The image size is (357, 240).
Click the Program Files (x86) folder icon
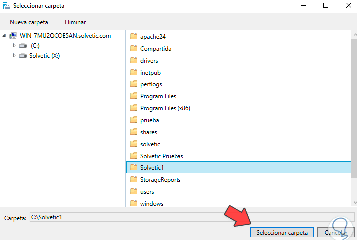click(x=134, y=108)
